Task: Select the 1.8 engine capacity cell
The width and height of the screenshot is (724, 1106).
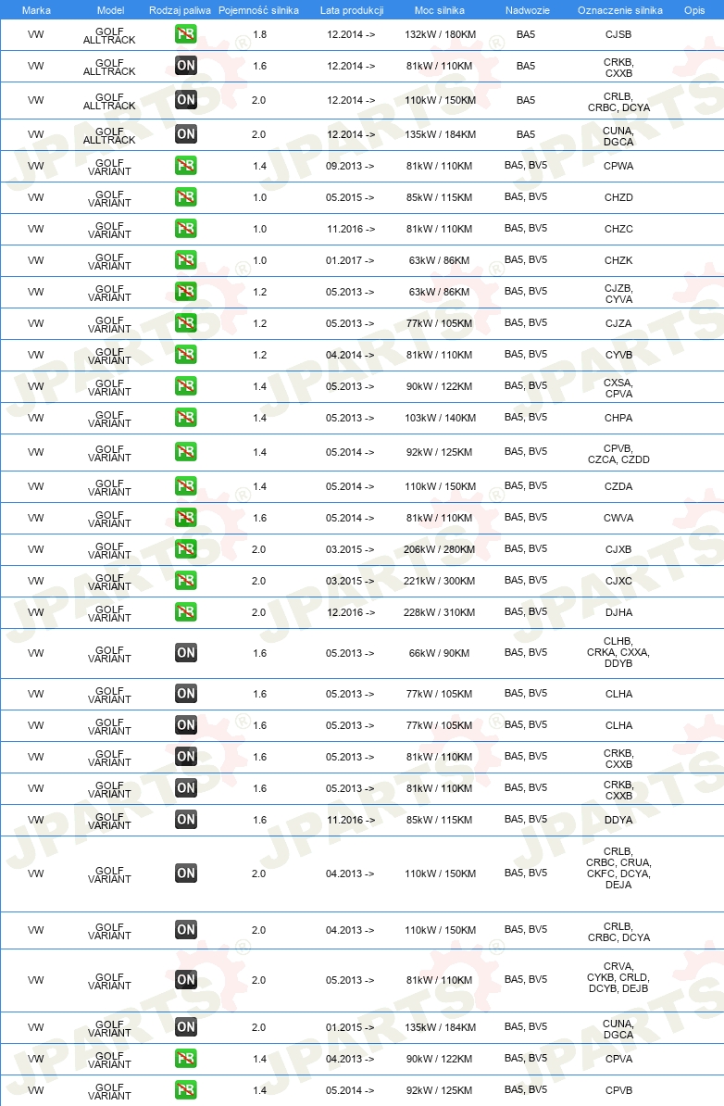Action: [259, 34]
